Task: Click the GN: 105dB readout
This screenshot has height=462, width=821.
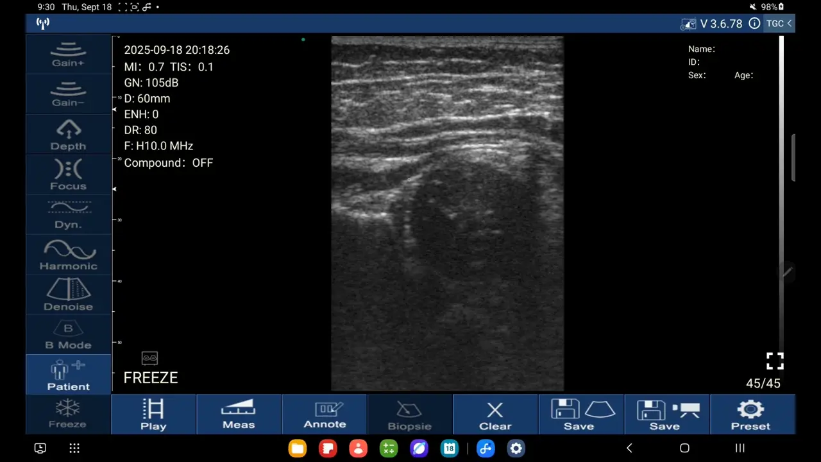Action: pos(151,83)
